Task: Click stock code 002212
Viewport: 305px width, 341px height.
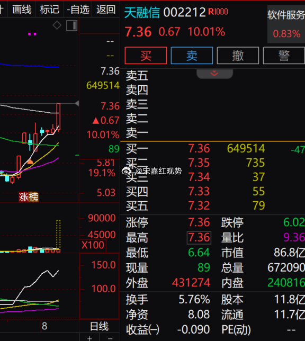Action: point(184,12)
